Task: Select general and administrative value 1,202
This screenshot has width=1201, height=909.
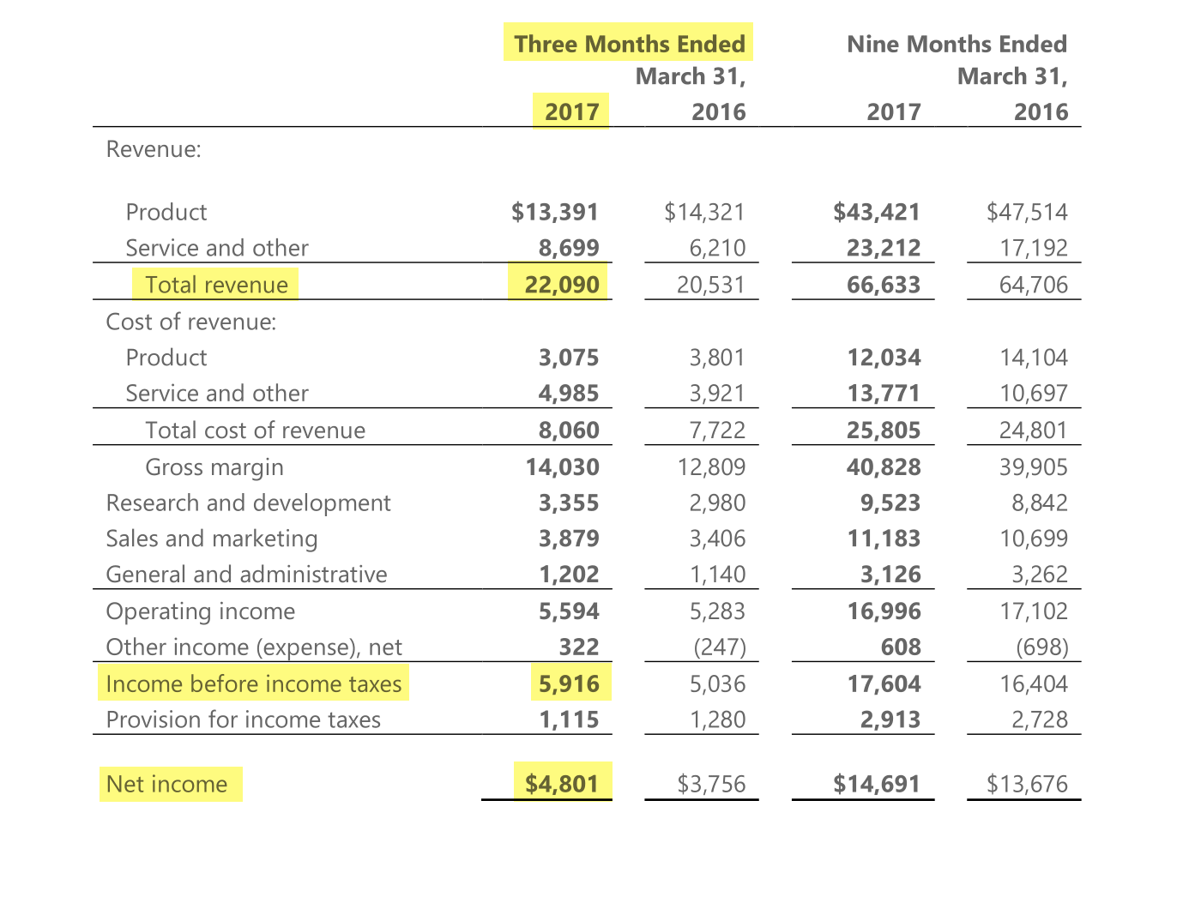Action: [x=569, y=574]
